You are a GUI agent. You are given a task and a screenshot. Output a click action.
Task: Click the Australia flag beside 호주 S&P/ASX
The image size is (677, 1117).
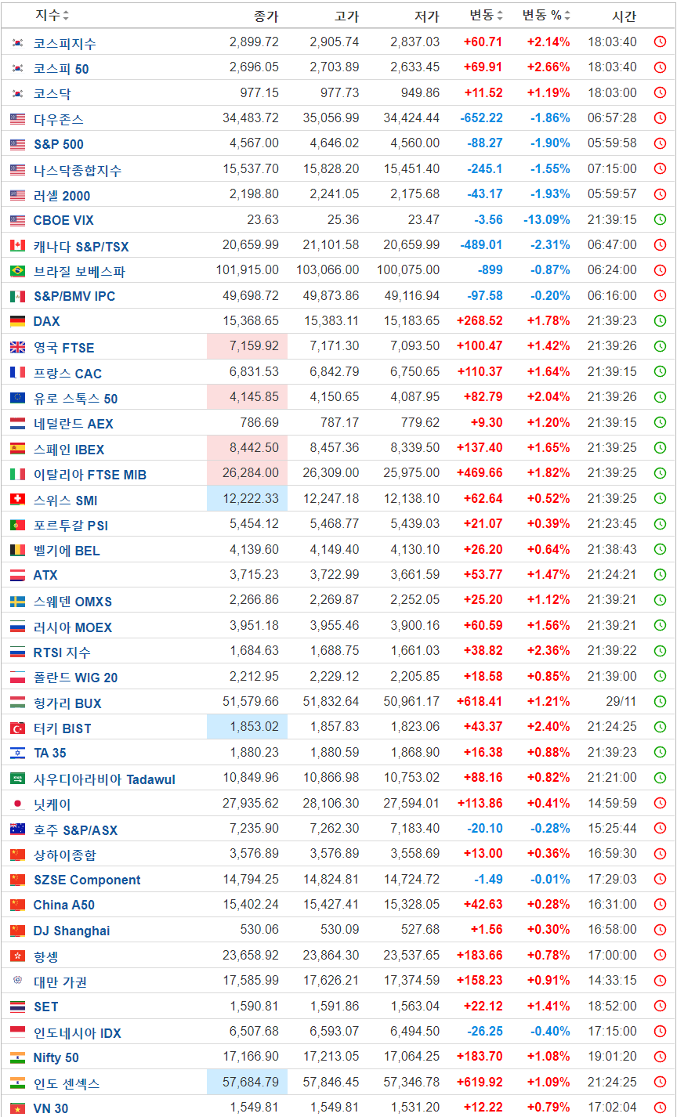[x=17, y=830]
